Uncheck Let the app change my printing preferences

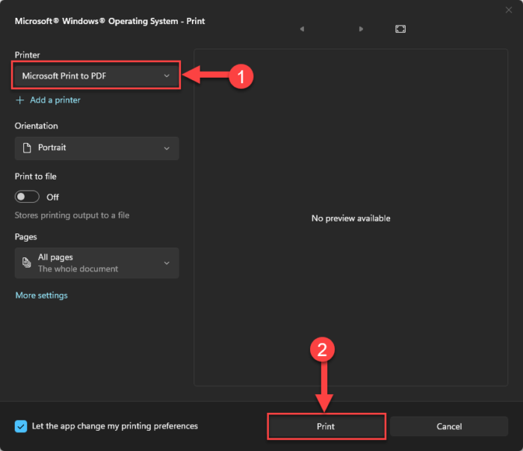coord(21,426)
